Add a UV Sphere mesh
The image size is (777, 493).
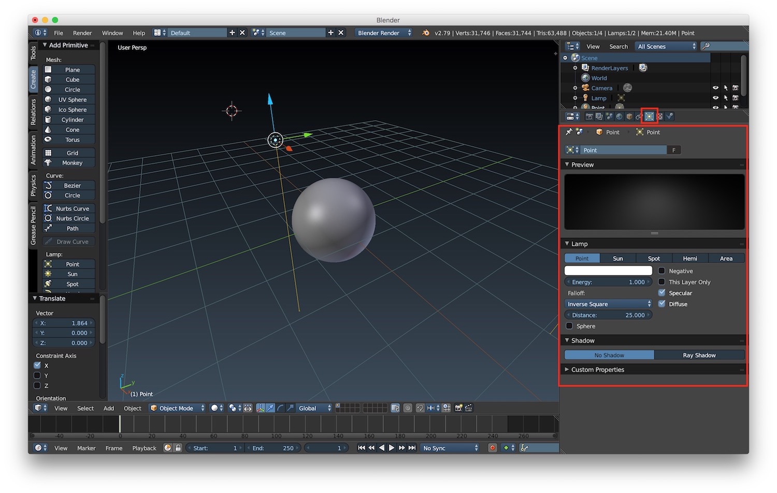click(x=69, y=100)
